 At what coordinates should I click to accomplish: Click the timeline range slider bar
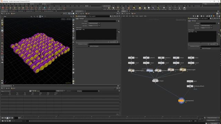109,121
